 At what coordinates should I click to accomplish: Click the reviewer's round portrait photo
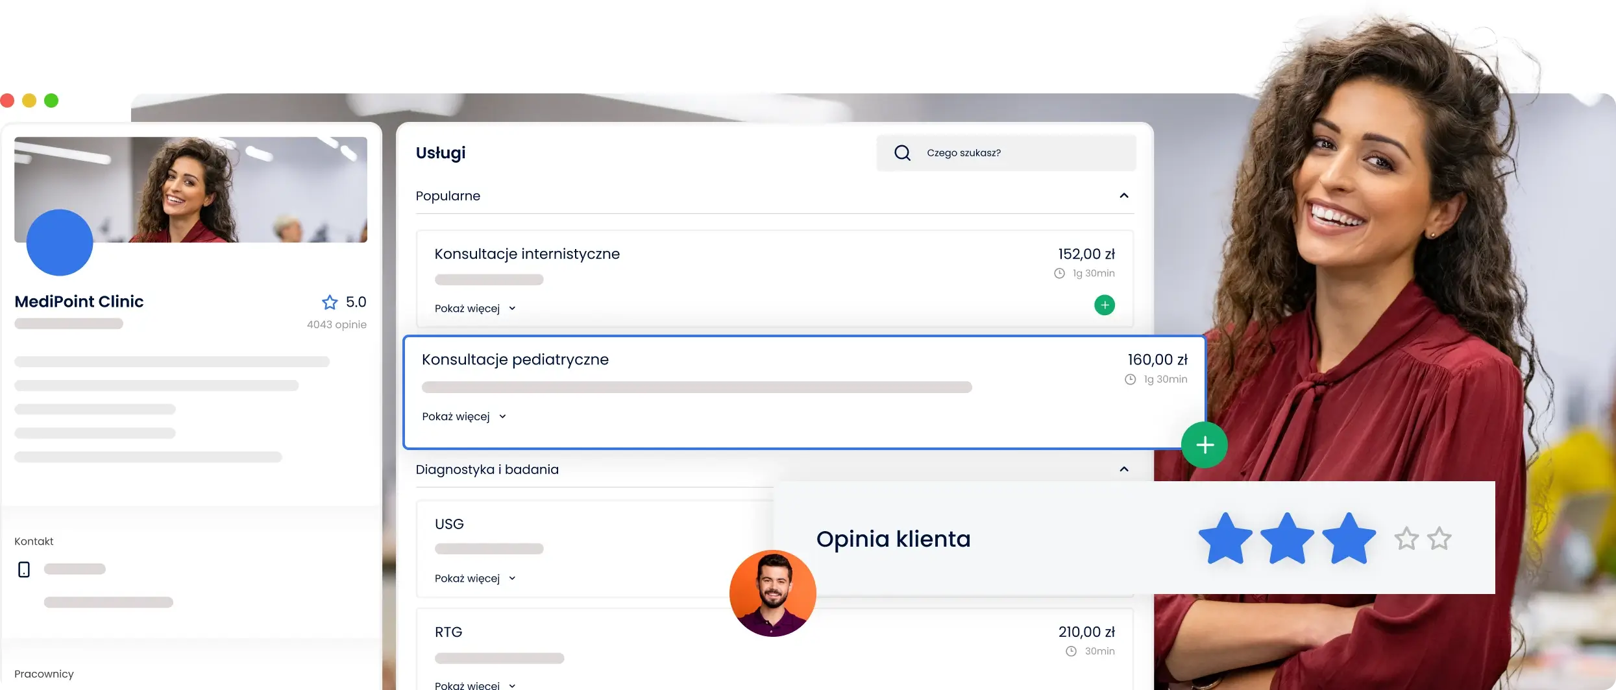(772, 593)
